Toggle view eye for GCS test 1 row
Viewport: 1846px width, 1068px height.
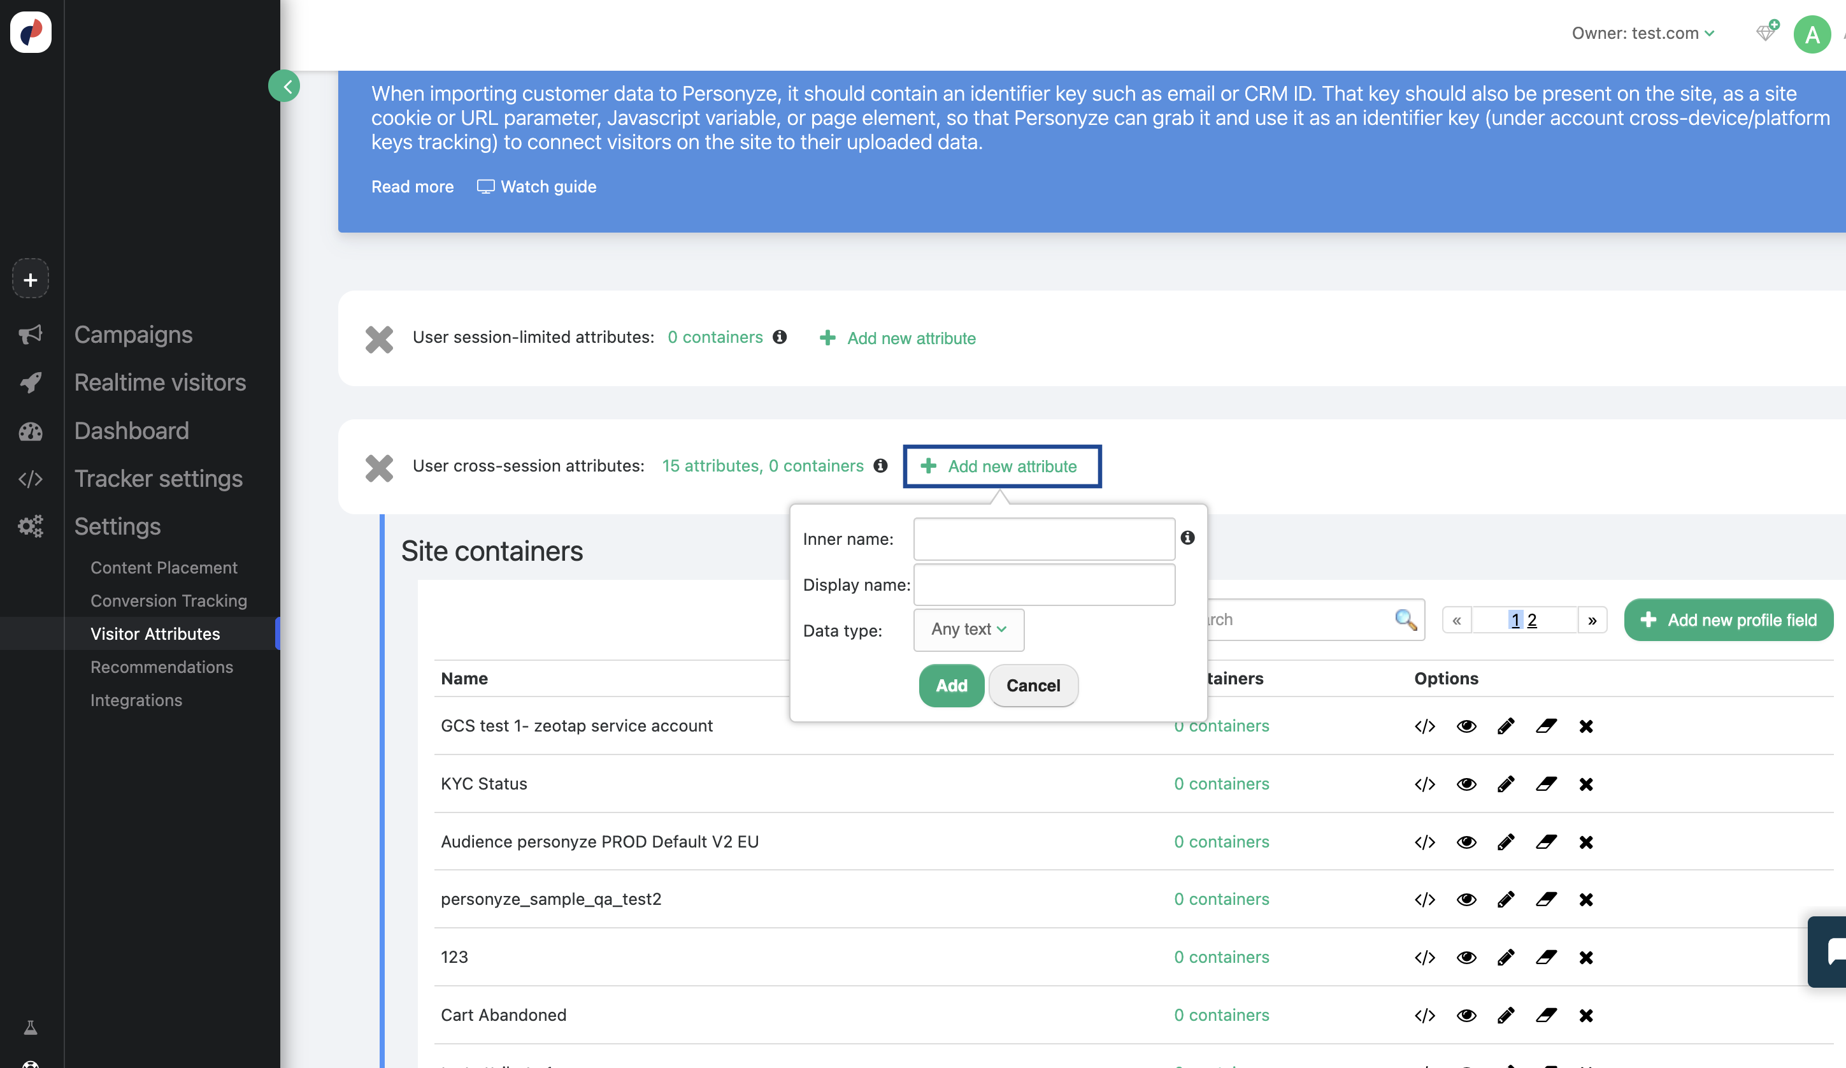point(1466,726)
